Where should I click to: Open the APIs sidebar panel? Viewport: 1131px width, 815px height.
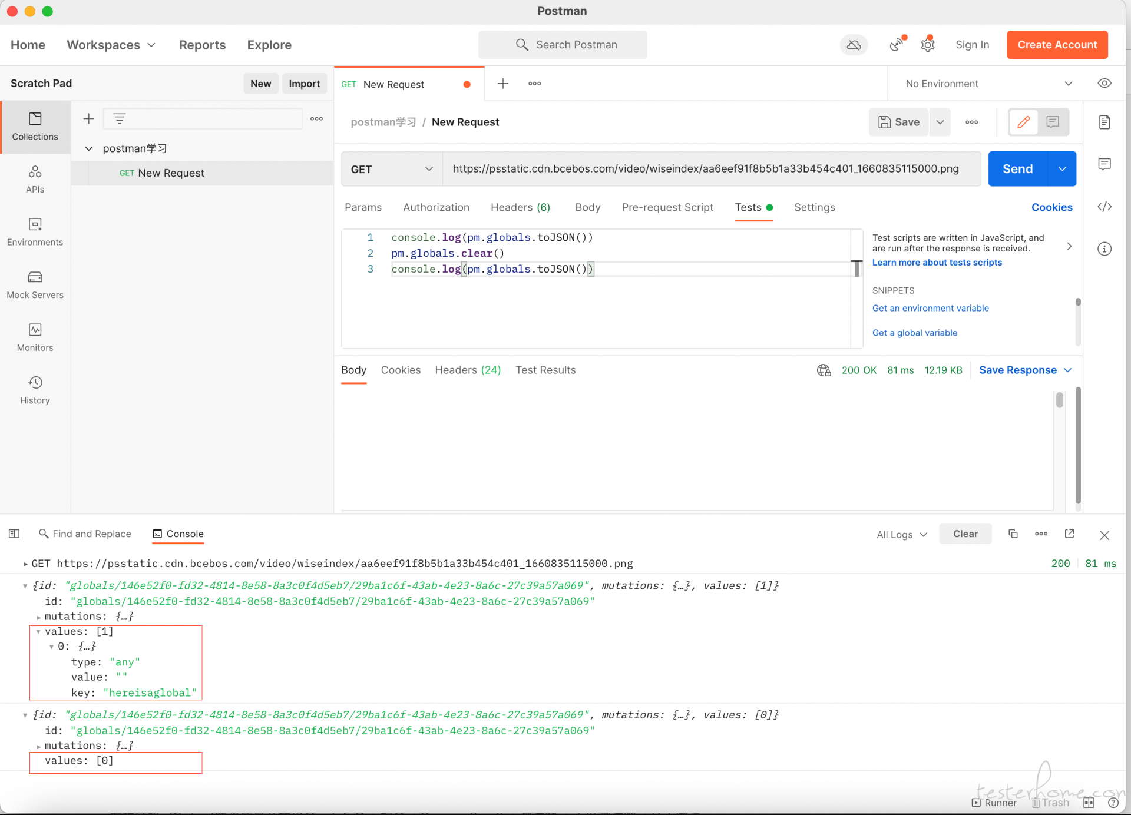[x=35, y=180]
